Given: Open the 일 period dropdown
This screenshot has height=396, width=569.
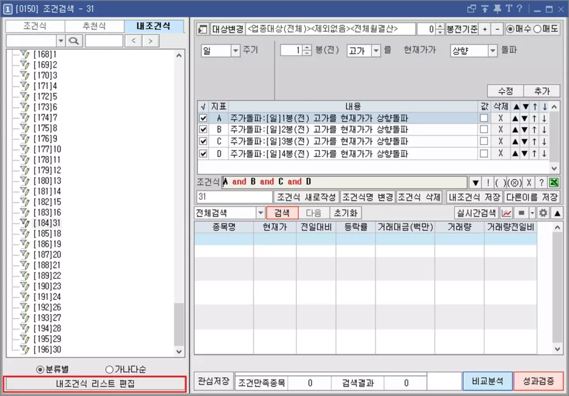Looking at the screenshot, I should pos(236,51).
